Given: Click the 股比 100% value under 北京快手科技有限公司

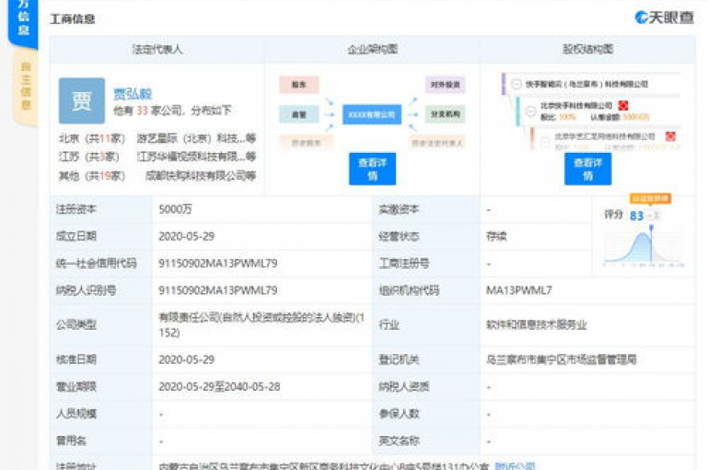Looking at the screenshot, I should coord(567,117).
